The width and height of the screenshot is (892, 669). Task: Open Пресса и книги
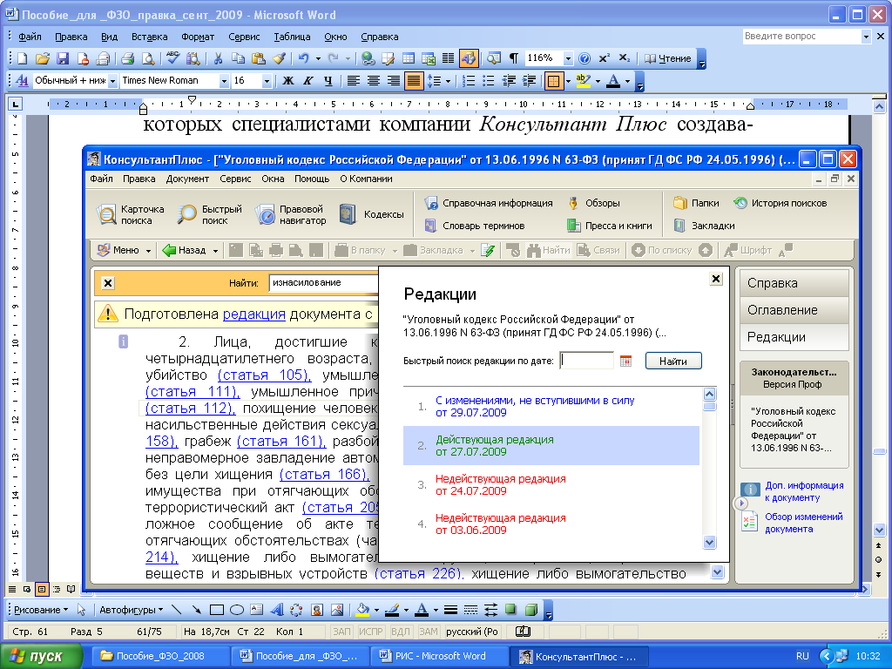pyautogui.click(x=609, y=226)
